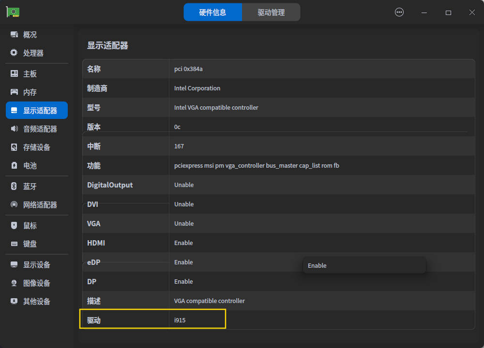The width and height of the screenshot is (484, 348).
Task: Click the 驱动 value 'i915'
Action: click(x=180, y=320)
